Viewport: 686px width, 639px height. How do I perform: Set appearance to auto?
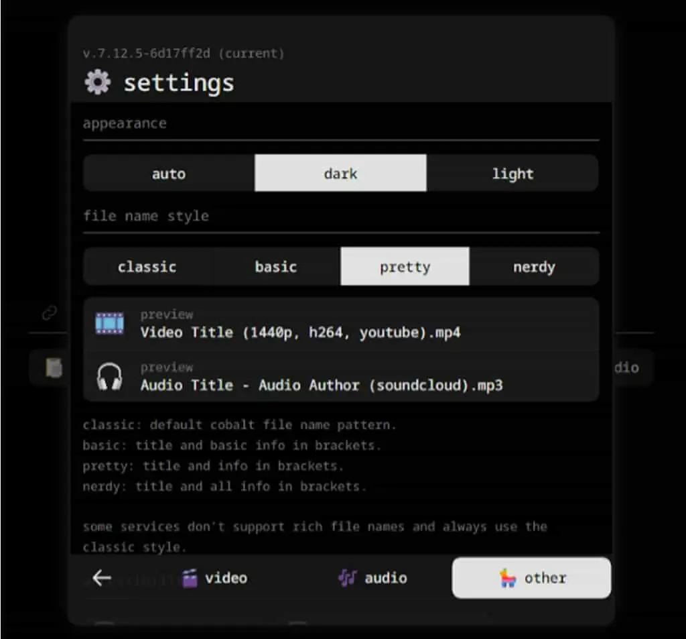pos(169,173)
